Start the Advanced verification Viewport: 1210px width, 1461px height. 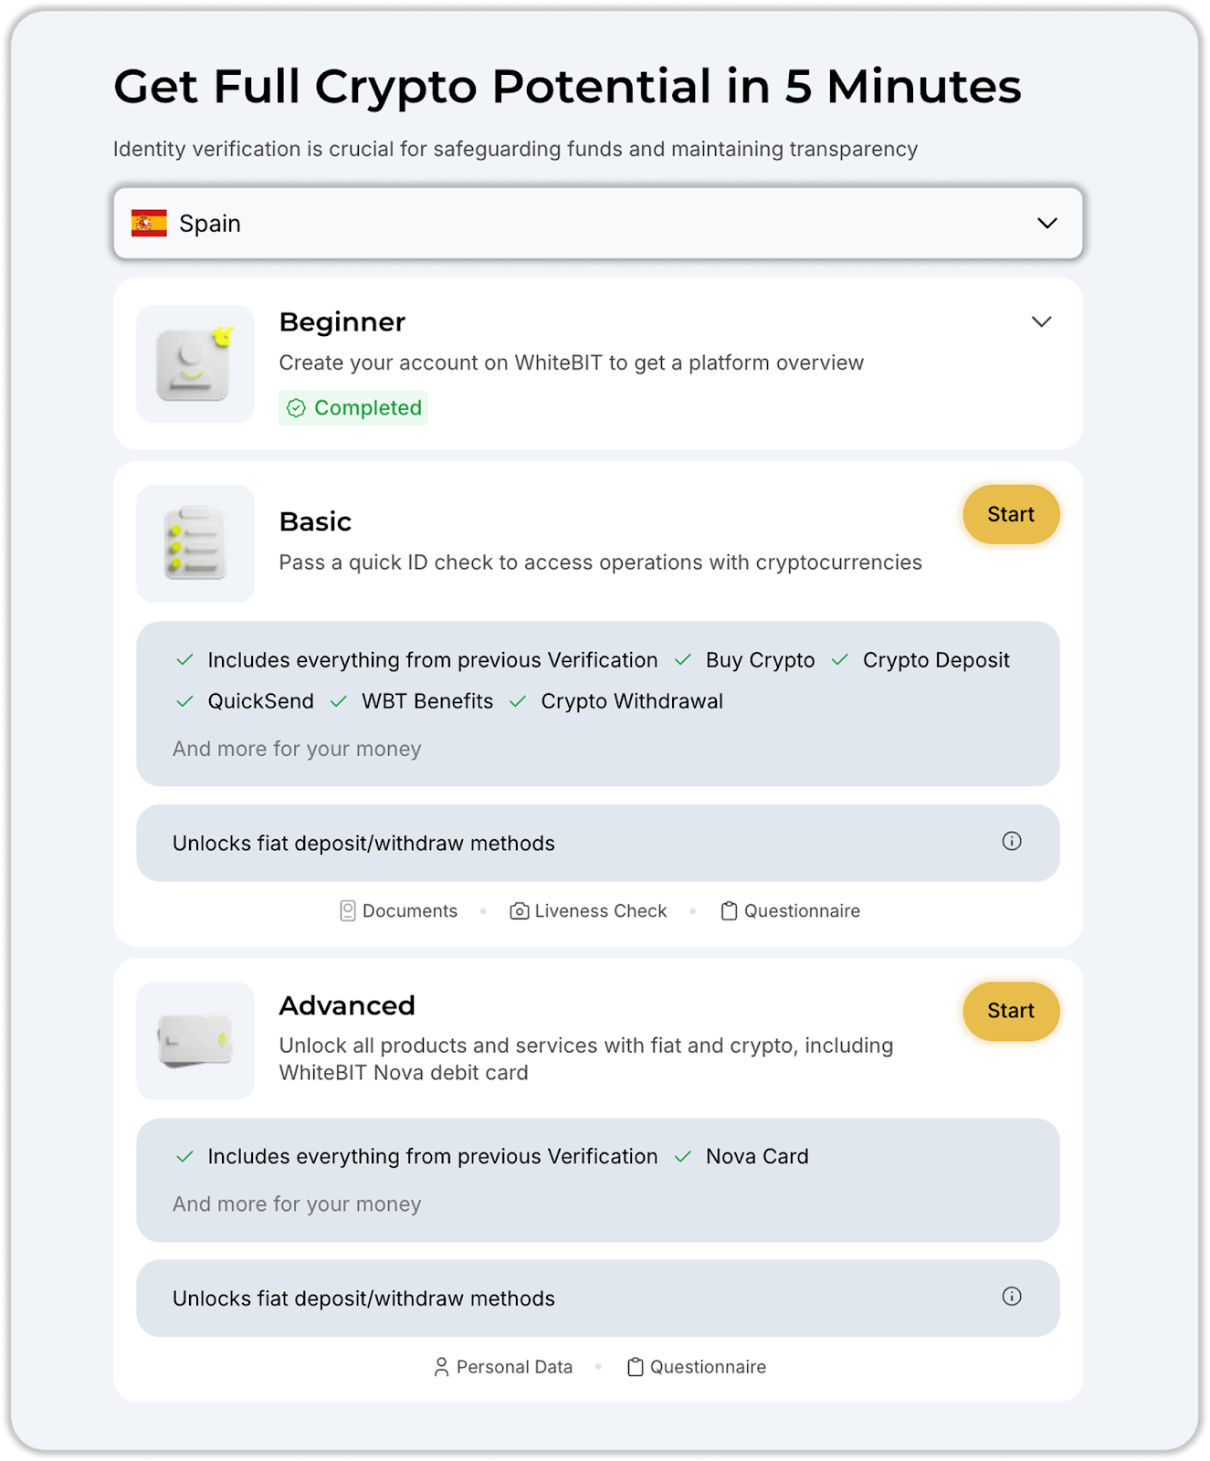[x=1011, y=1011]
